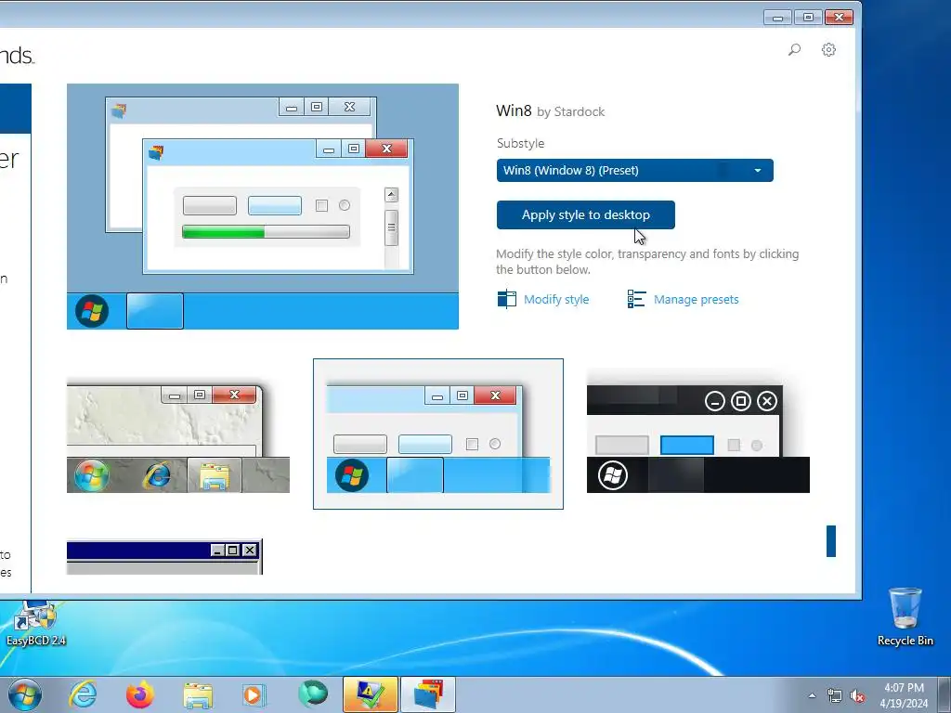The width and height of the screenshot is (951, 713).
Task: Launch Internet Explorer from taskbar
Action: tap(83, 694)
